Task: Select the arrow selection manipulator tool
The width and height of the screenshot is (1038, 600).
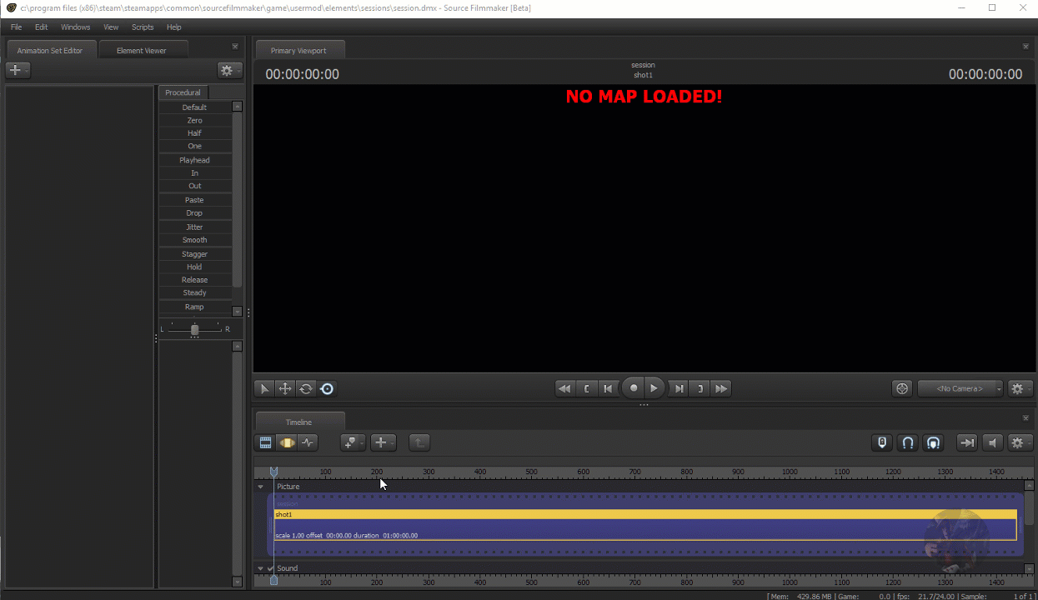Action: pyautogui.click(x=264, y=388)
